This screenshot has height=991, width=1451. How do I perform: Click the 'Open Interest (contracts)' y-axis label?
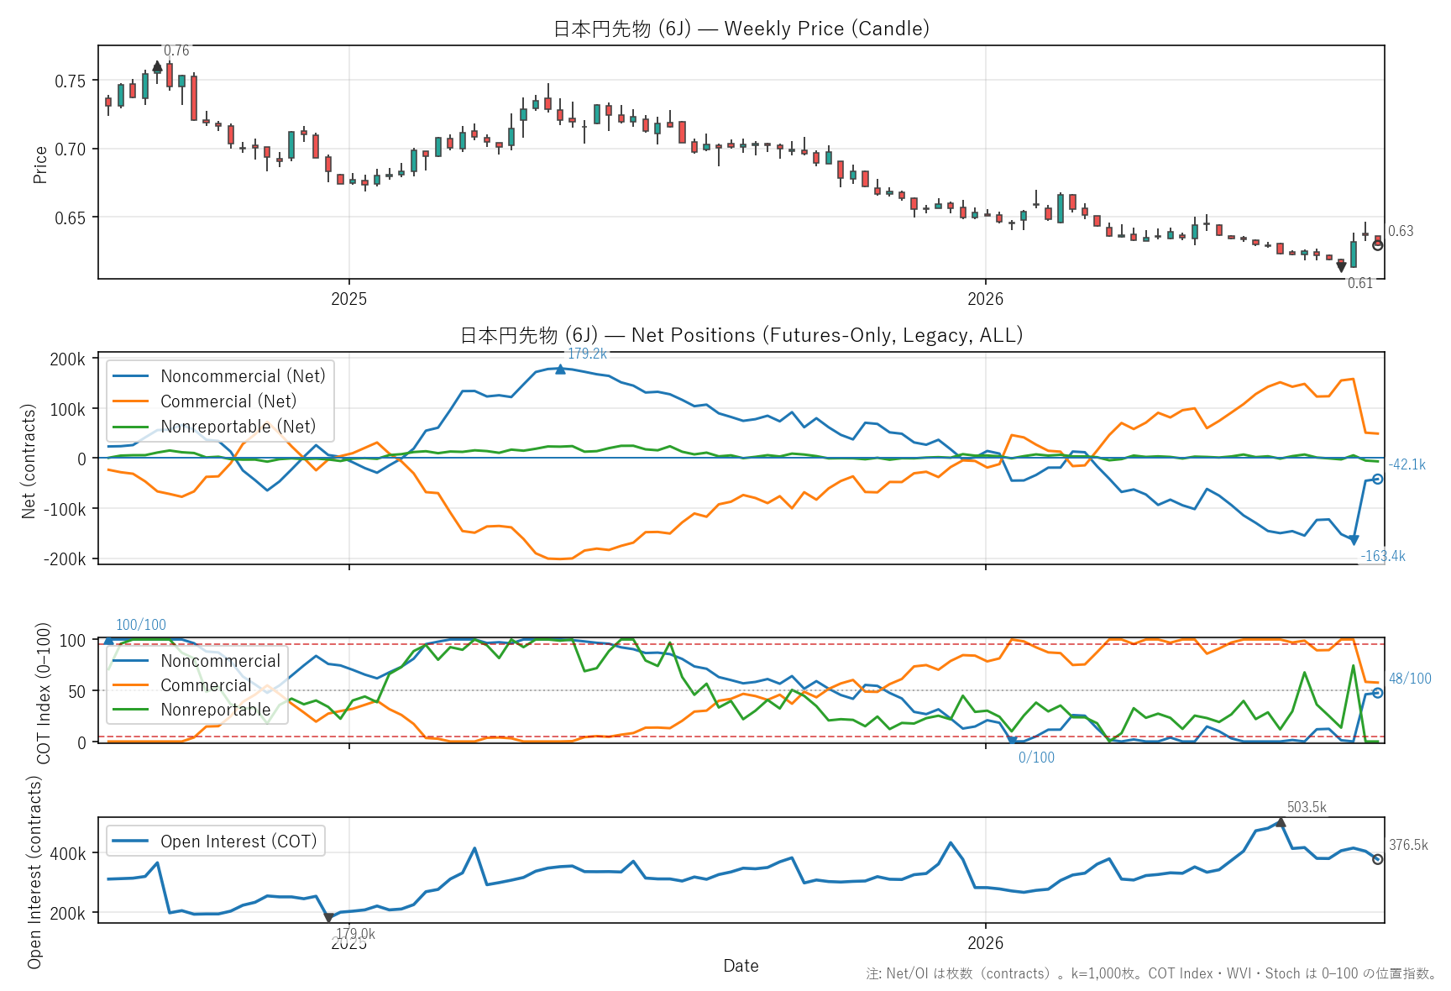pyautogui.click(x=34, y=872)
